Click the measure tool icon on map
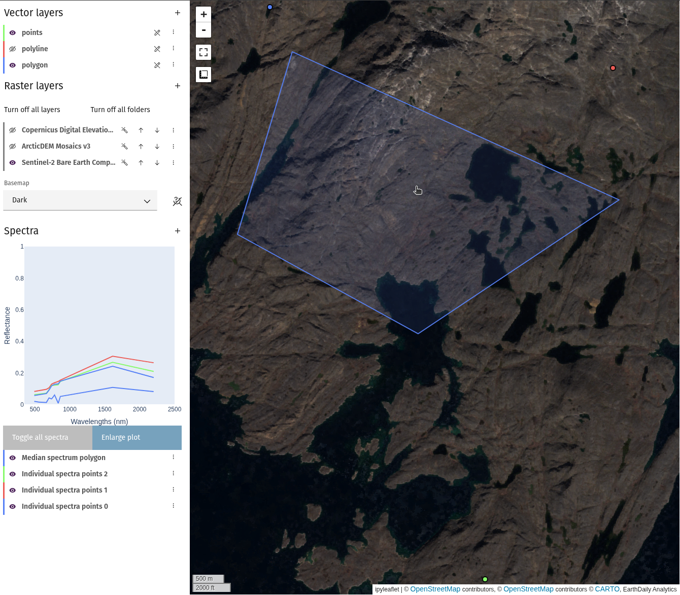The width and height of the screenshot is (680, 595). point(203,75)
